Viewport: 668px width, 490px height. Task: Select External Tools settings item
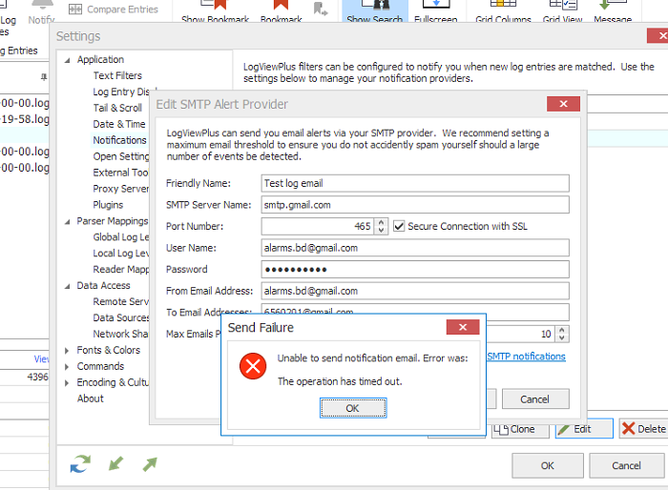[120, 173]
